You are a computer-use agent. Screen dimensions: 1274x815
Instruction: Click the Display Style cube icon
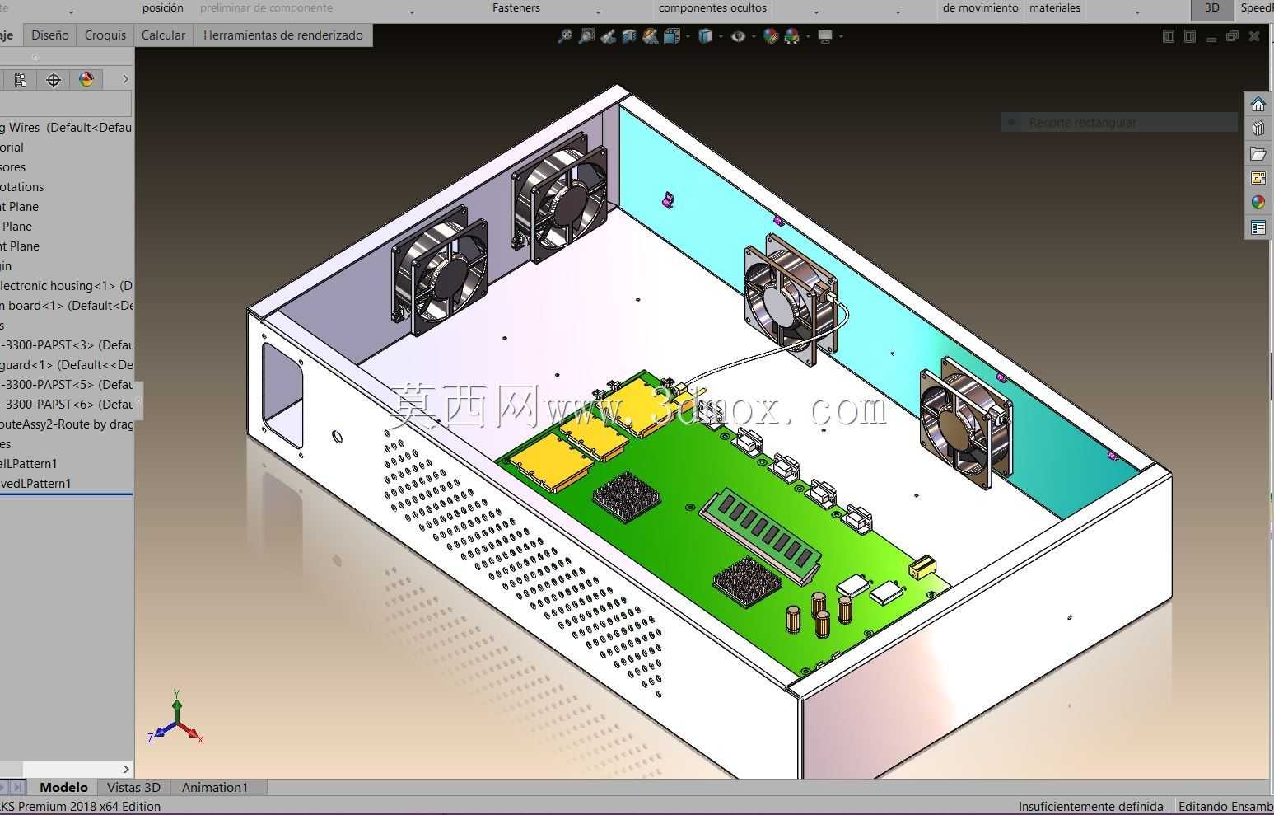click(x=705, y=36)
